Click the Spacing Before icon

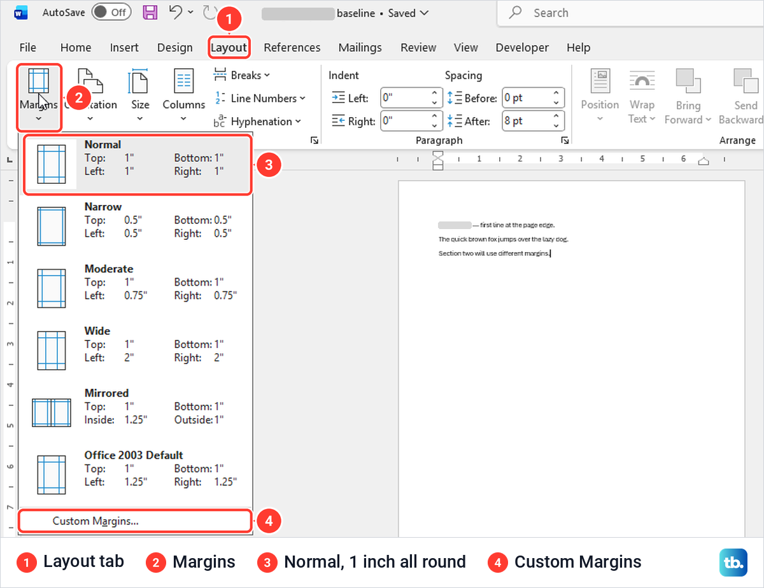454,98
